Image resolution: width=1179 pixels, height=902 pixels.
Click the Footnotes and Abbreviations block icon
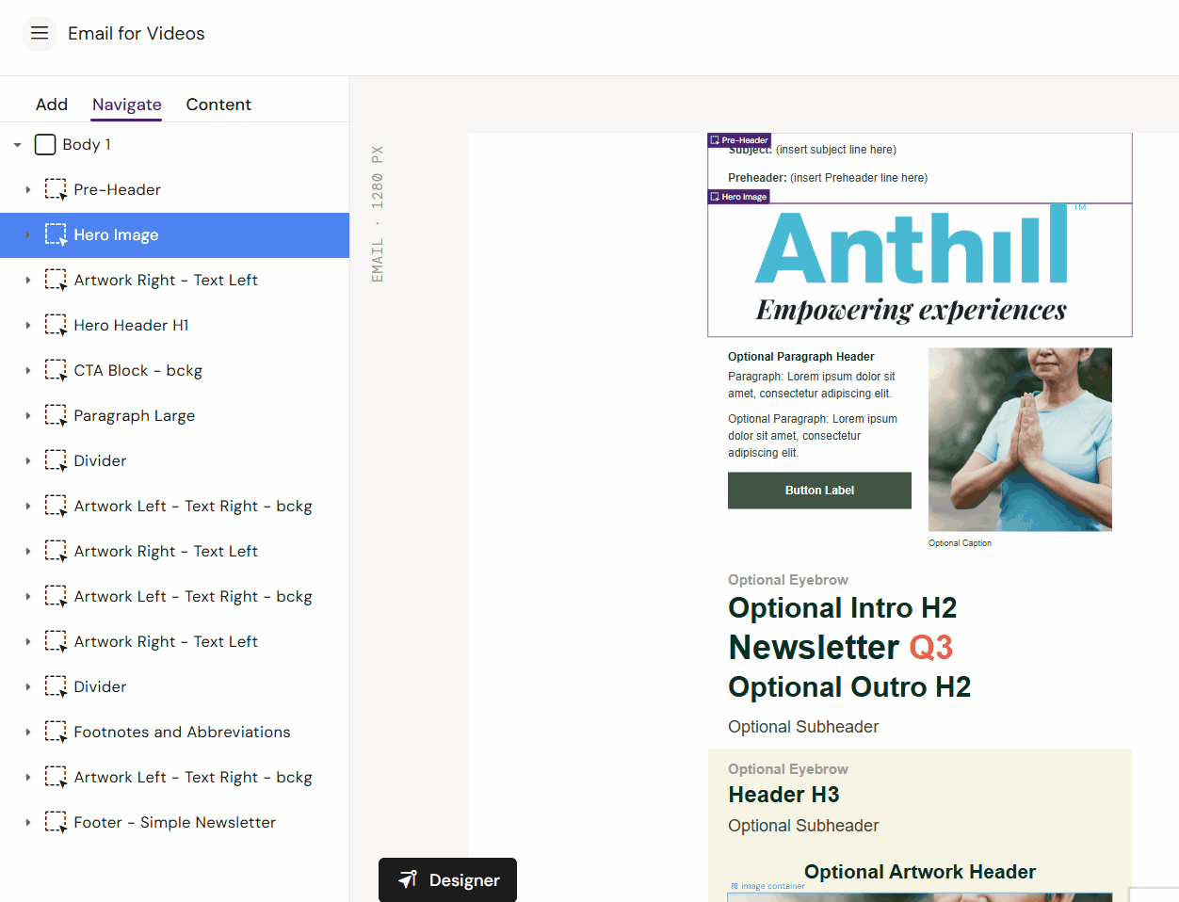point(56,733)
